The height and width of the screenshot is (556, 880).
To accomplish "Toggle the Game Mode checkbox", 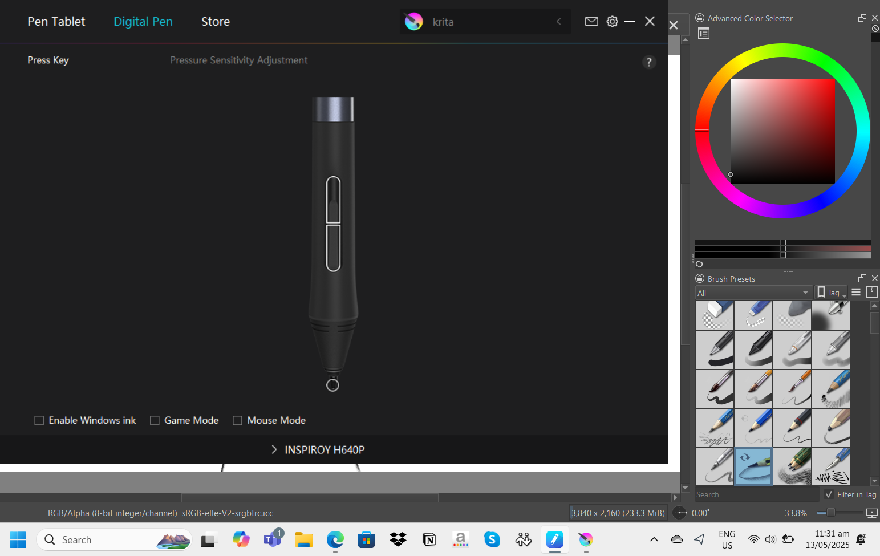I will [155, 421].
